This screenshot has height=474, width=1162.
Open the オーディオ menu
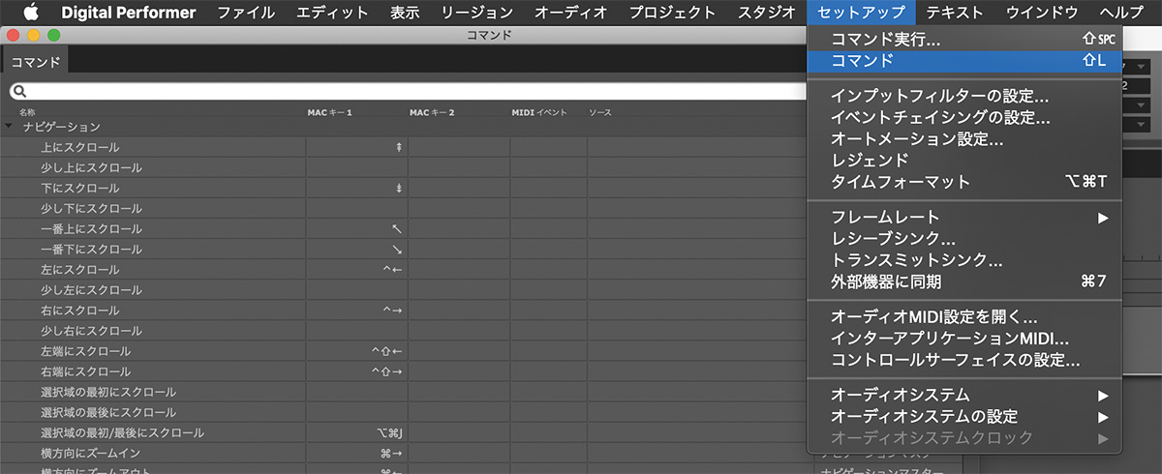click(x=570, y=13)
